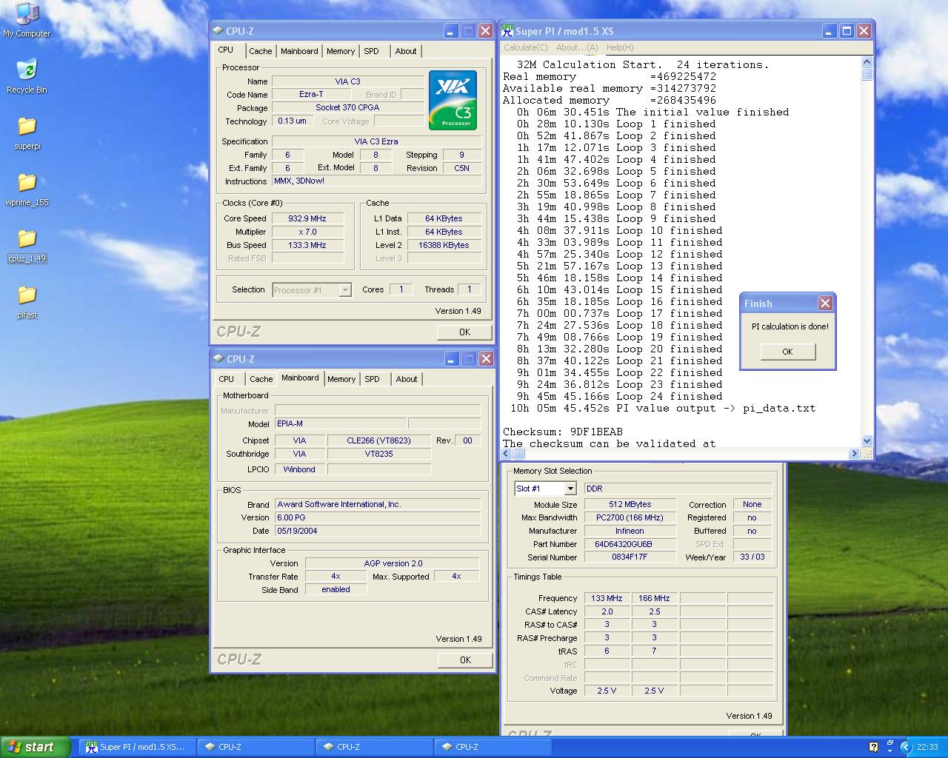Open SPD tab in top CPU-Z window
The height and width of the screenshot is (758, 948).
coord(372,51)
